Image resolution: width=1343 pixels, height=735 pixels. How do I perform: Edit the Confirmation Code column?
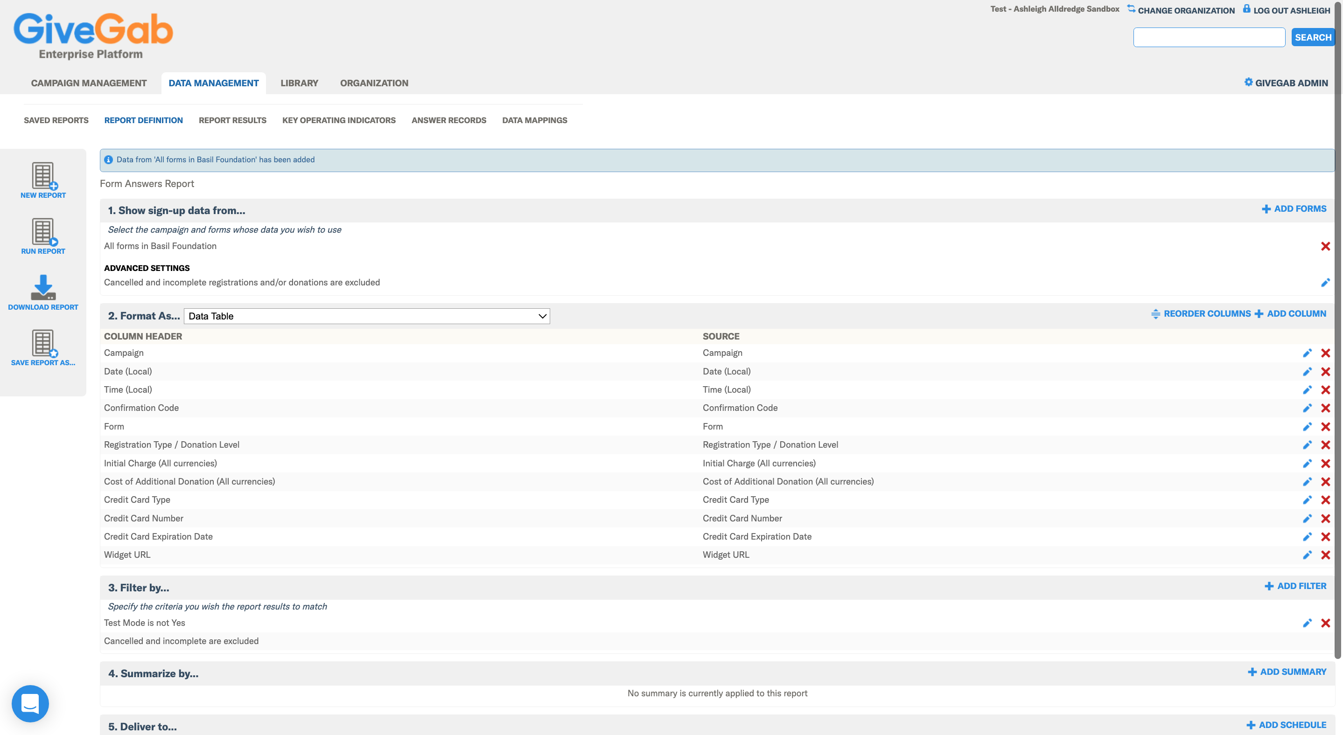[x=1307, y=409]
